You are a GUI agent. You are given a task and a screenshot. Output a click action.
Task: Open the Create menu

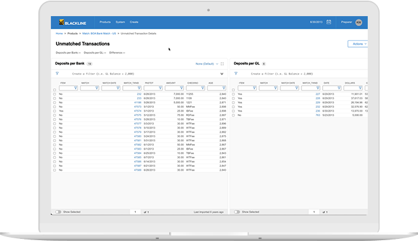pyautogui.click(x=134, y=22)
